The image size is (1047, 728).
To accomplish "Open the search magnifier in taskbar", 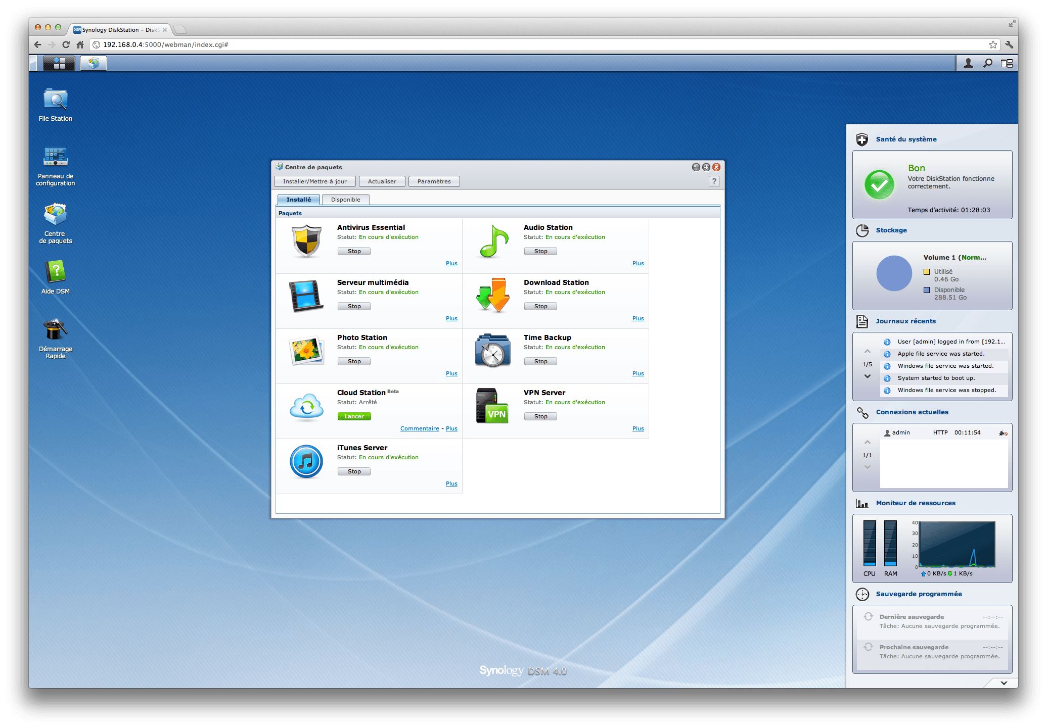I will (x=987, y=63).
